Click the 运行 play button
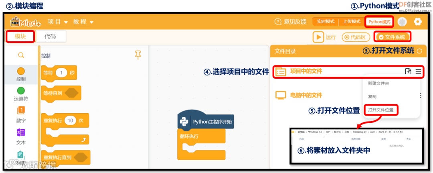 pos(318,37)
